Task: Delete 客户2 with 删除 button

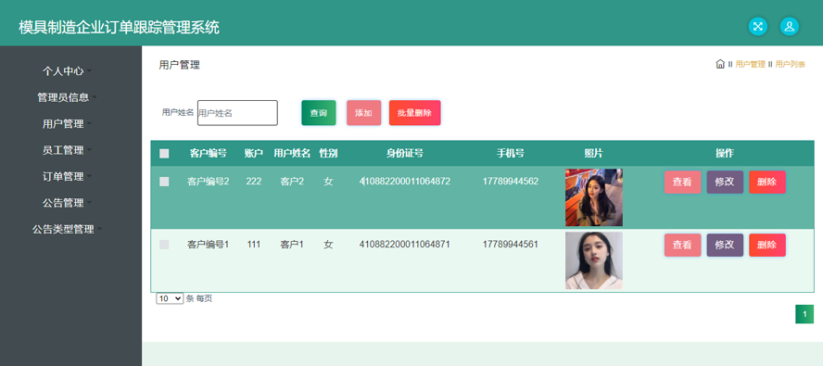Action: coord(767,183)
